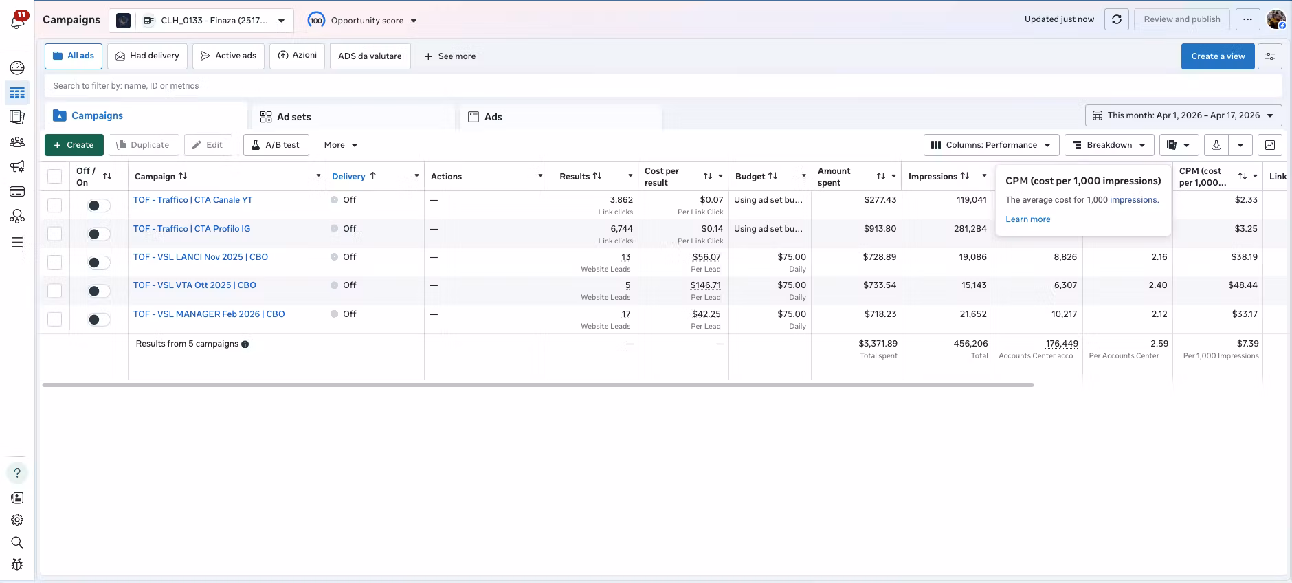1292x583 pixels.
Task: Open Campaigns table icon in sidebar
Action: tap(17, 93)
